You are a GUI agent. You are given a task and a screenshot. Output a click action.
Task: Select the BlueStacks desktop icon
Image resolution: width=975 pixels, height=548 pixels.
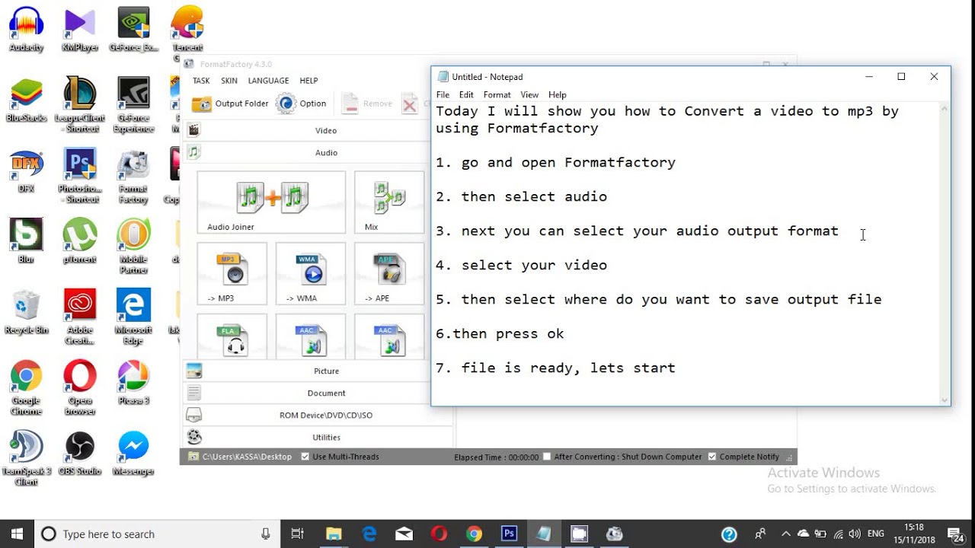[26, 100]
